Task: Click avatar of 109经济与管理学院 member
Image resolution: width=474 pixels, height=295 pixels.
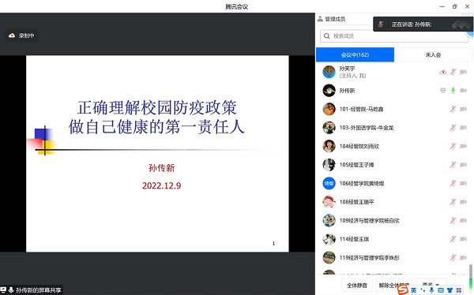Action: pyautogui.click(x=329, y=220)
